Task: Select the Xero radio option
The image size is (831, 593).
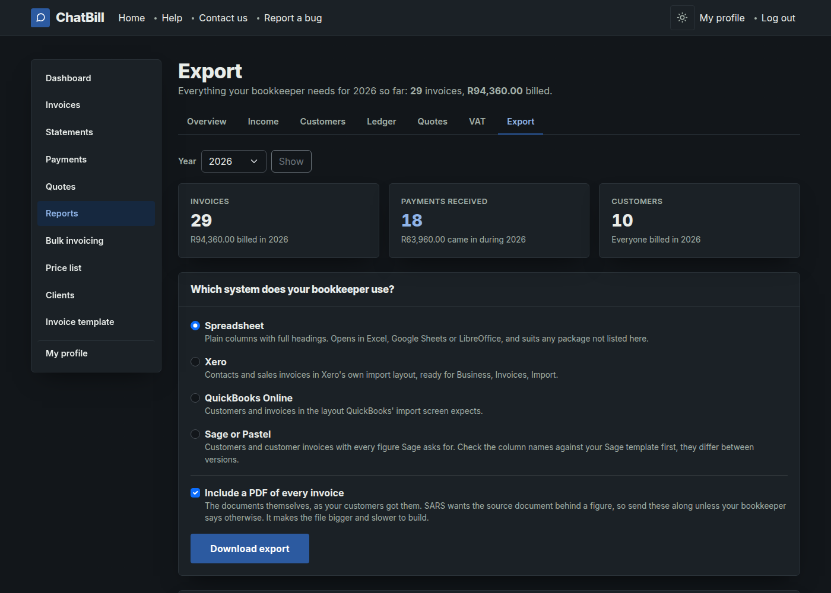Action: (195, 362)
